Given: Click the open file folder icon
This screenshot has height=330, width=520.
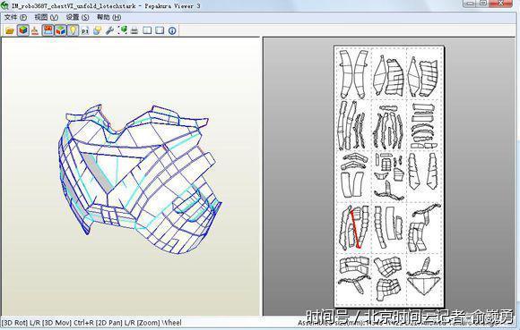Looking at the screenshot, I should [x=10, y=30].
